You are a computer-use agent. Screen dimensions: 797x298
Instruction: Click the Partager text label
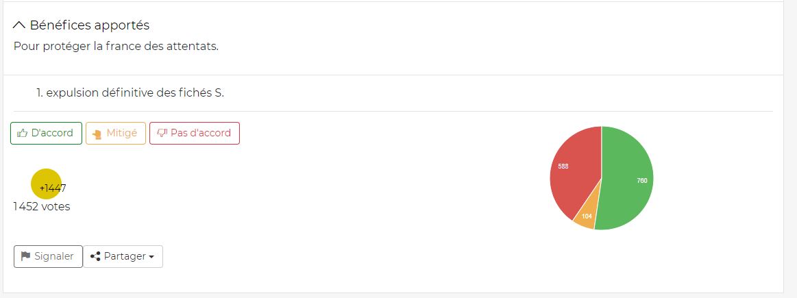[x=125, y=256]
